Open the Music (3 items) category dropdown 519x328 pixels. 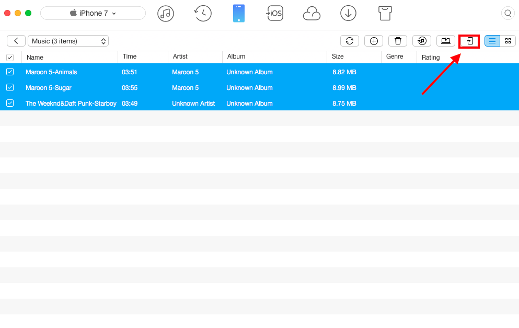pyautogui.click(x=68, y=41)
